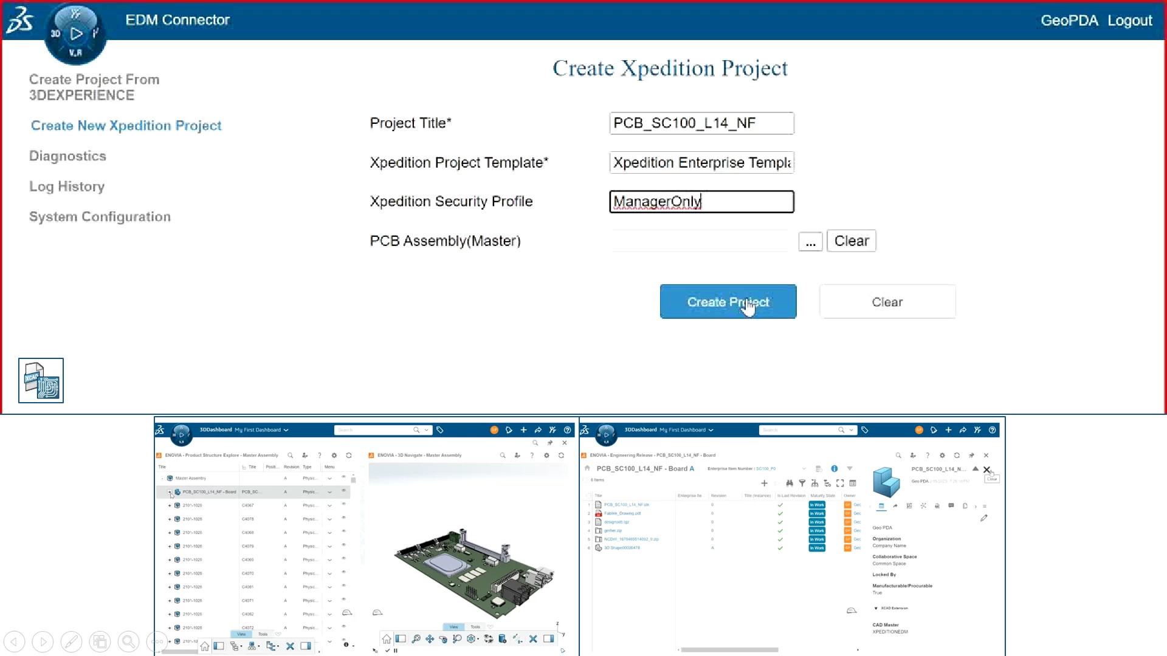Click the horizontal scrollbar in Engineering Release table
Viewport: 1167px width, 656px height.
click(729, 650)
